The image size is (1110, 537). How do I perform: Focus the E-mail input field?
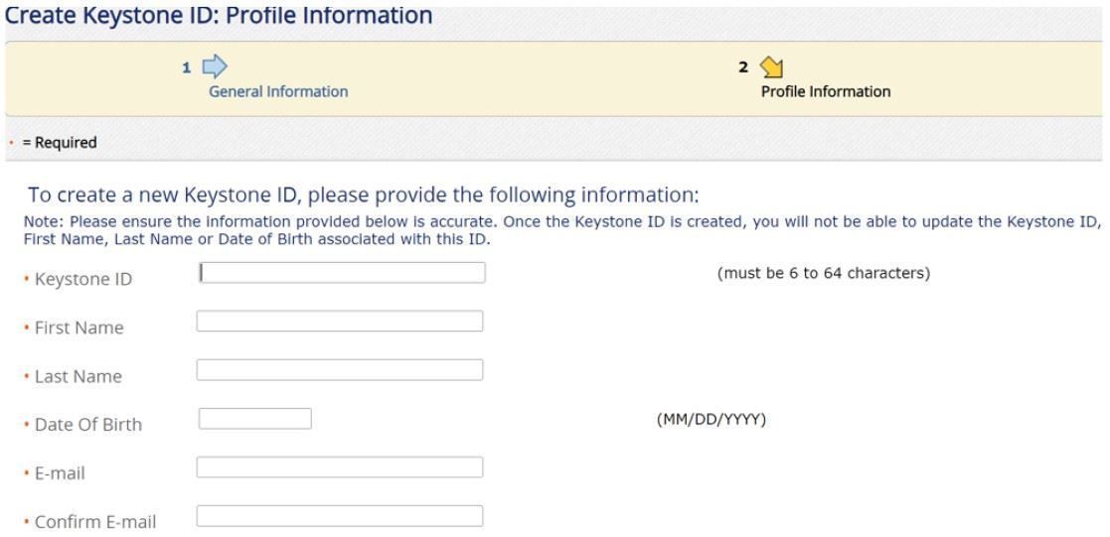[x=340, y=467]
